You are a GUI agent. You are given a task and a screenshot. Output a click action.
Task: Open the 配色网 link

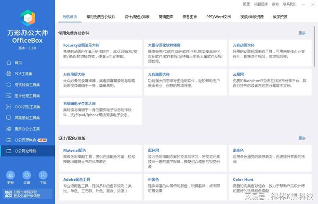[154, 150]
